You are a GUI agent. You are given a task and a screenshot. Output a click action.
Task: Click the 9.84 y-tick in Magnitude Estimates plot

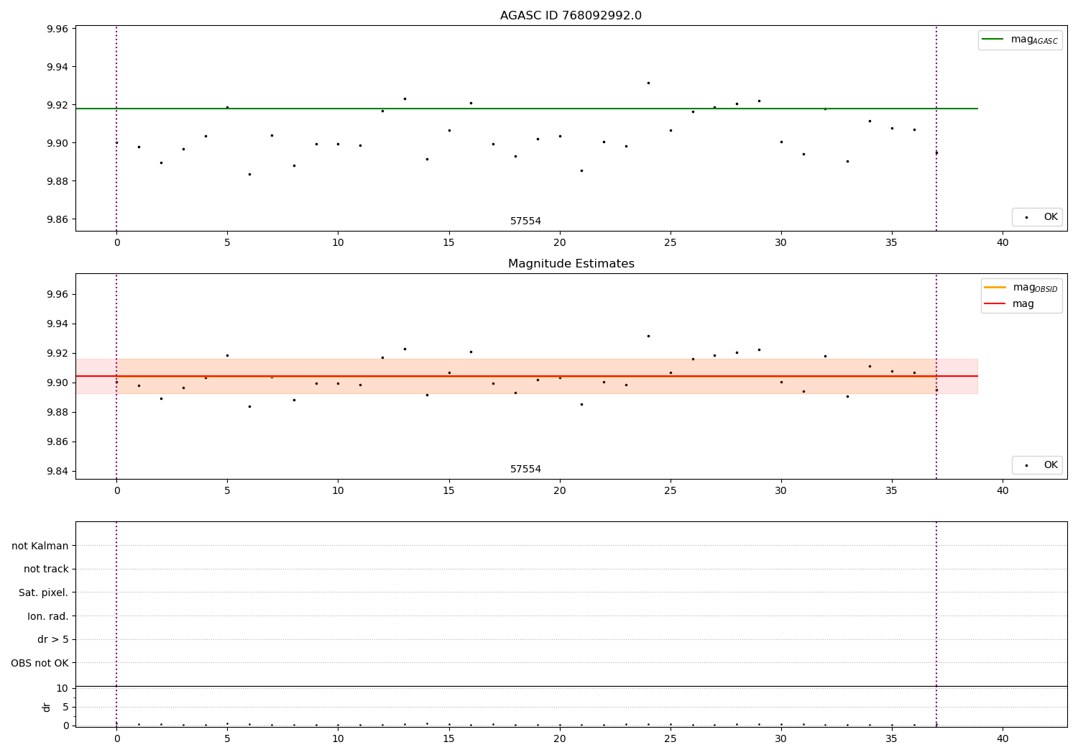point(57,472)
